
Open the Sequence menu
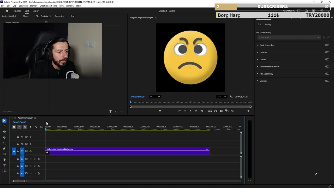coord(23,6)
